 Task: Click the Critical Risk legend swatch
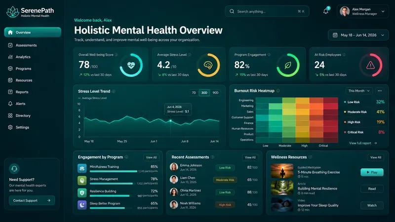[x=345, y=132]
